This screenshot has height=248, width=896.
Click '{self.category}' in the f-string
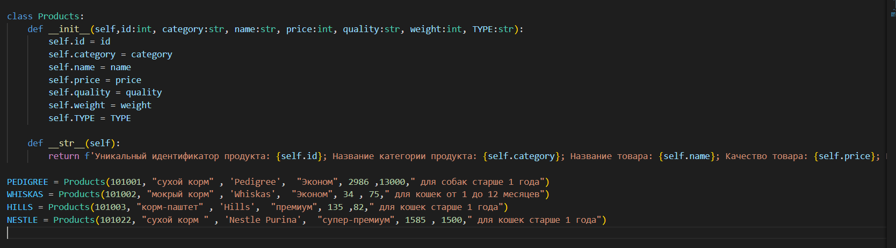coord(522,156)
